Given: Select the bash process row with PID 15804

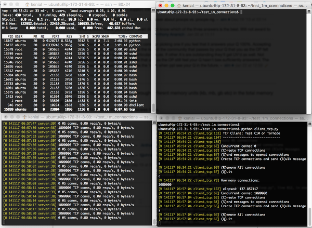Looking at the screenshot, I should click(75, 75).
